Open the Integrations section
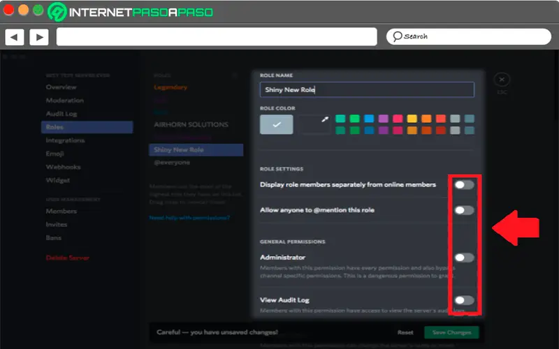 click(x=65, y=140)
